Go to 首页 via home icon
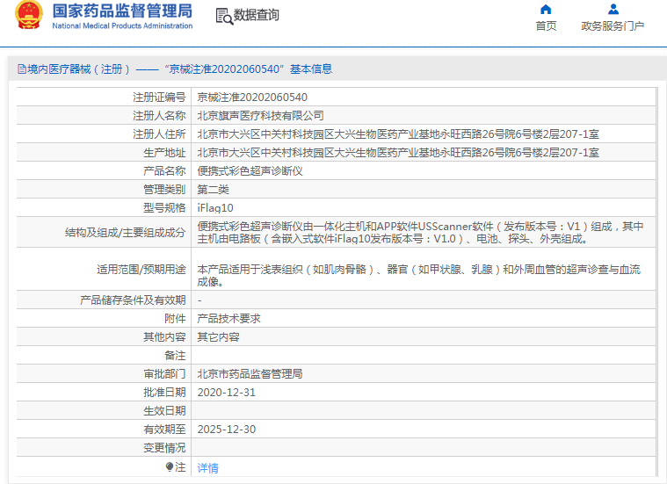Image resolution: width=667 pixels, height=484 pixels. click(x=546, y=10)
